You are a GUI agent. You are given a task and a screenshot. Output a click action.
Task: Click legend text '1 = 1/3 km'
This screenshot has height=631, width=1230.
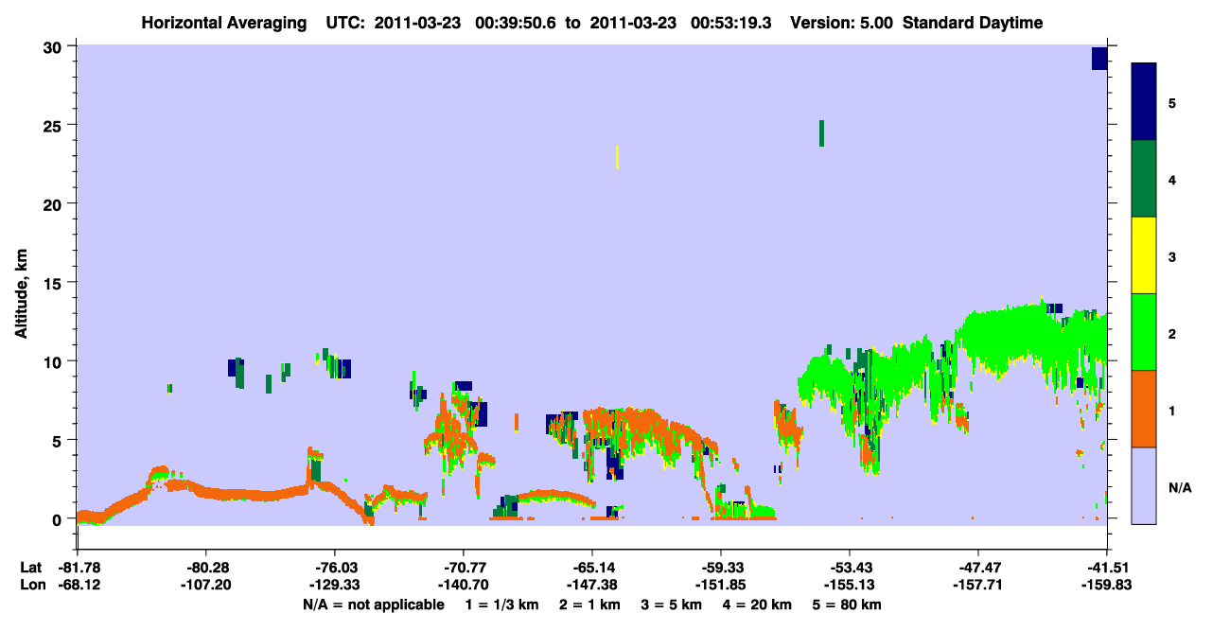(x=502, y=605)
